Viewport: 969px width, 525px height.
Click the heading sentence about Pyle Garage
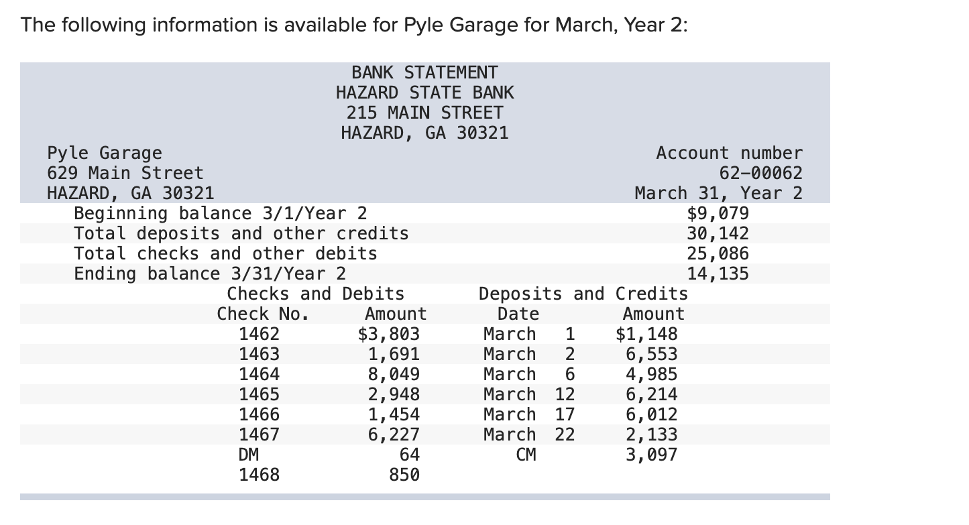pos(355,25)
